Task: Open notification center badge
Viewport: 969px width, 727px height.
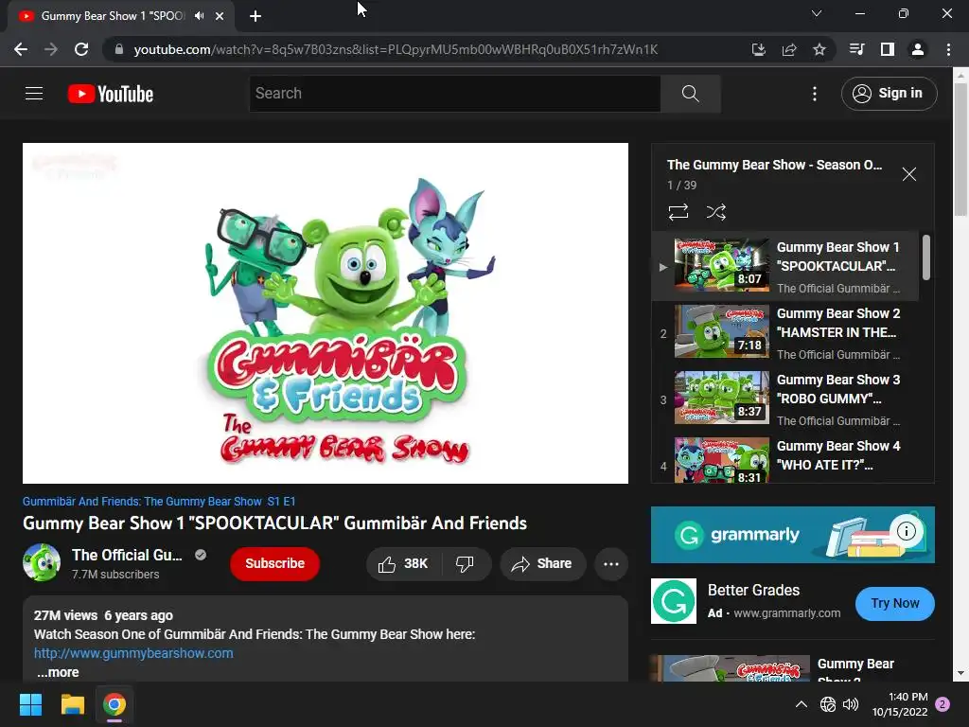Action: tap(943, 704)
